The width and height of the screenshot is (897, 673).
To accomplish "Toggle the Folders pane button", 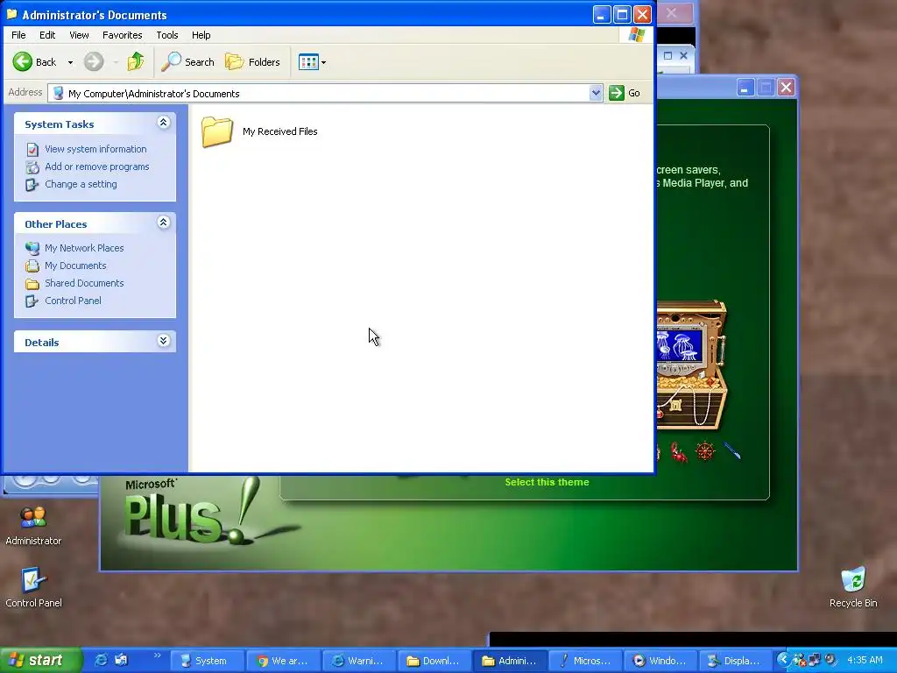I will point(252,62).
